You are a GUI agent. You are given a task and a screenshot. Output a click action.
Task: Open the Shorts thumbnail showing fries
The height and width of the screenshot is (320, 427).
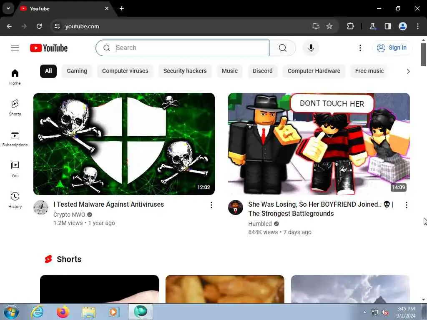tap(225, 289)
